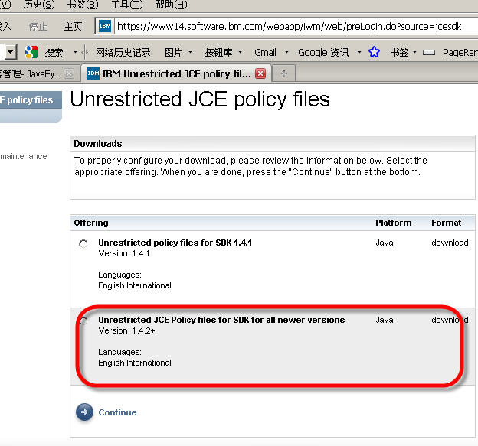Viewport: 478px width, 446px height.
Task: Close the JavaEye tab
Action: [x=70, y=74]
